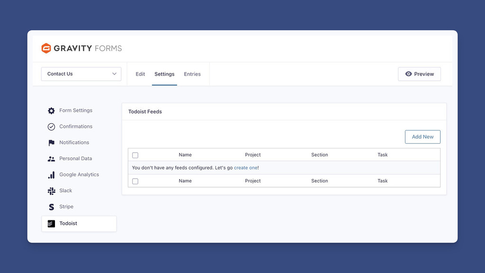The height and width of the screenshot is (273, 485).
Task: Open Personal Data using the people icon
Action: 51,159
